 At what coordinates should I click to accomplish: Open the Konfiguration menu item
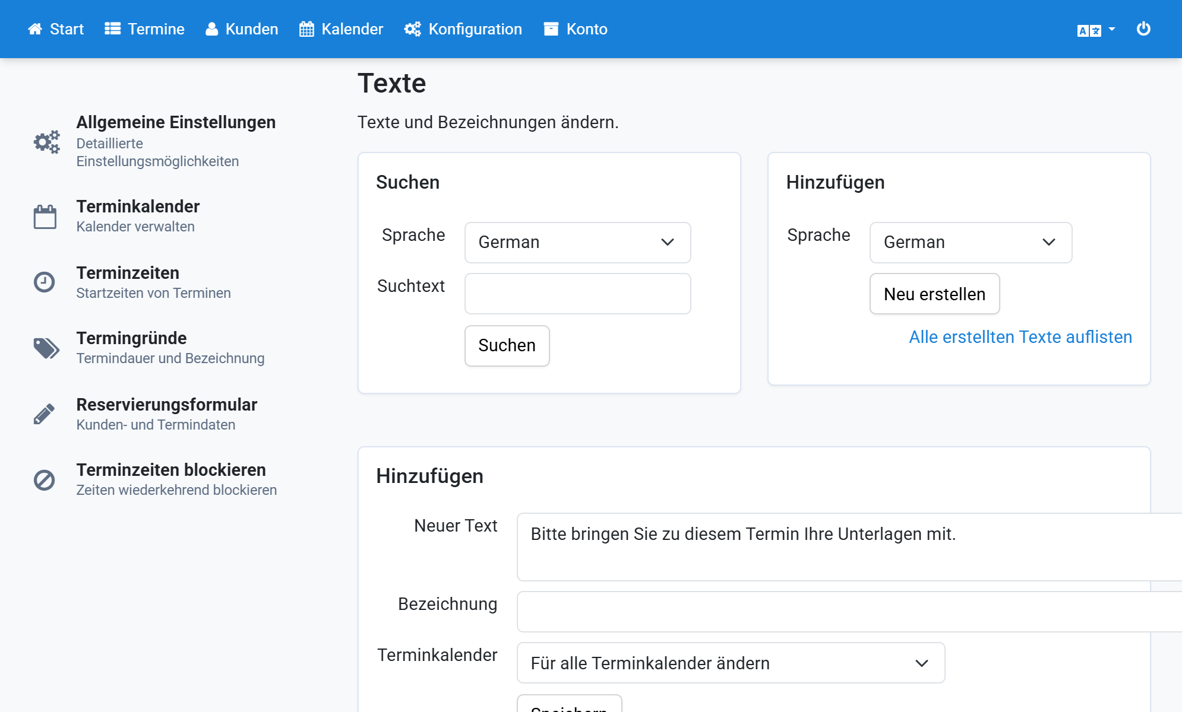click(463, 29)
